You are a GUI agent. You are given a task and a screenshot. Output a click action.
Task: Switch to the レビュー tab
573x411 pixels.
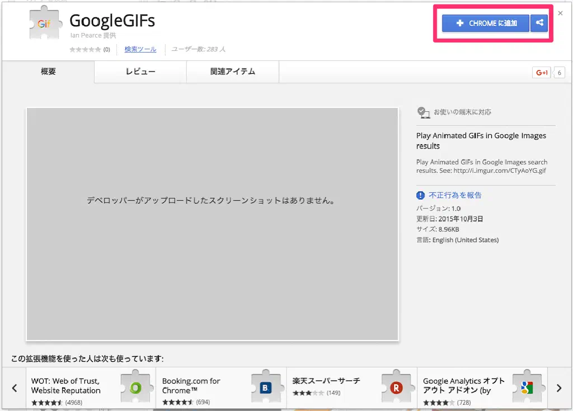(x=140, y=72)
